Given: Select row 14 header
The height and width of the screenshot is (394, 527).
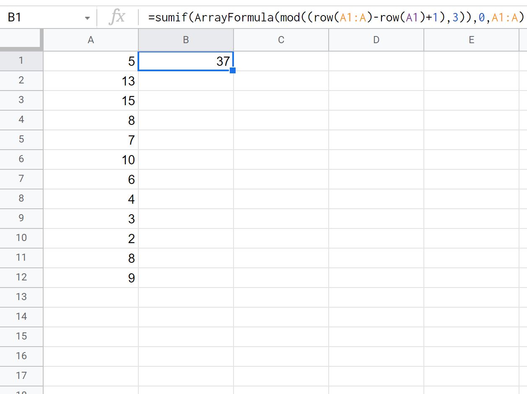Looking at the screenshot, I should 21,317.
